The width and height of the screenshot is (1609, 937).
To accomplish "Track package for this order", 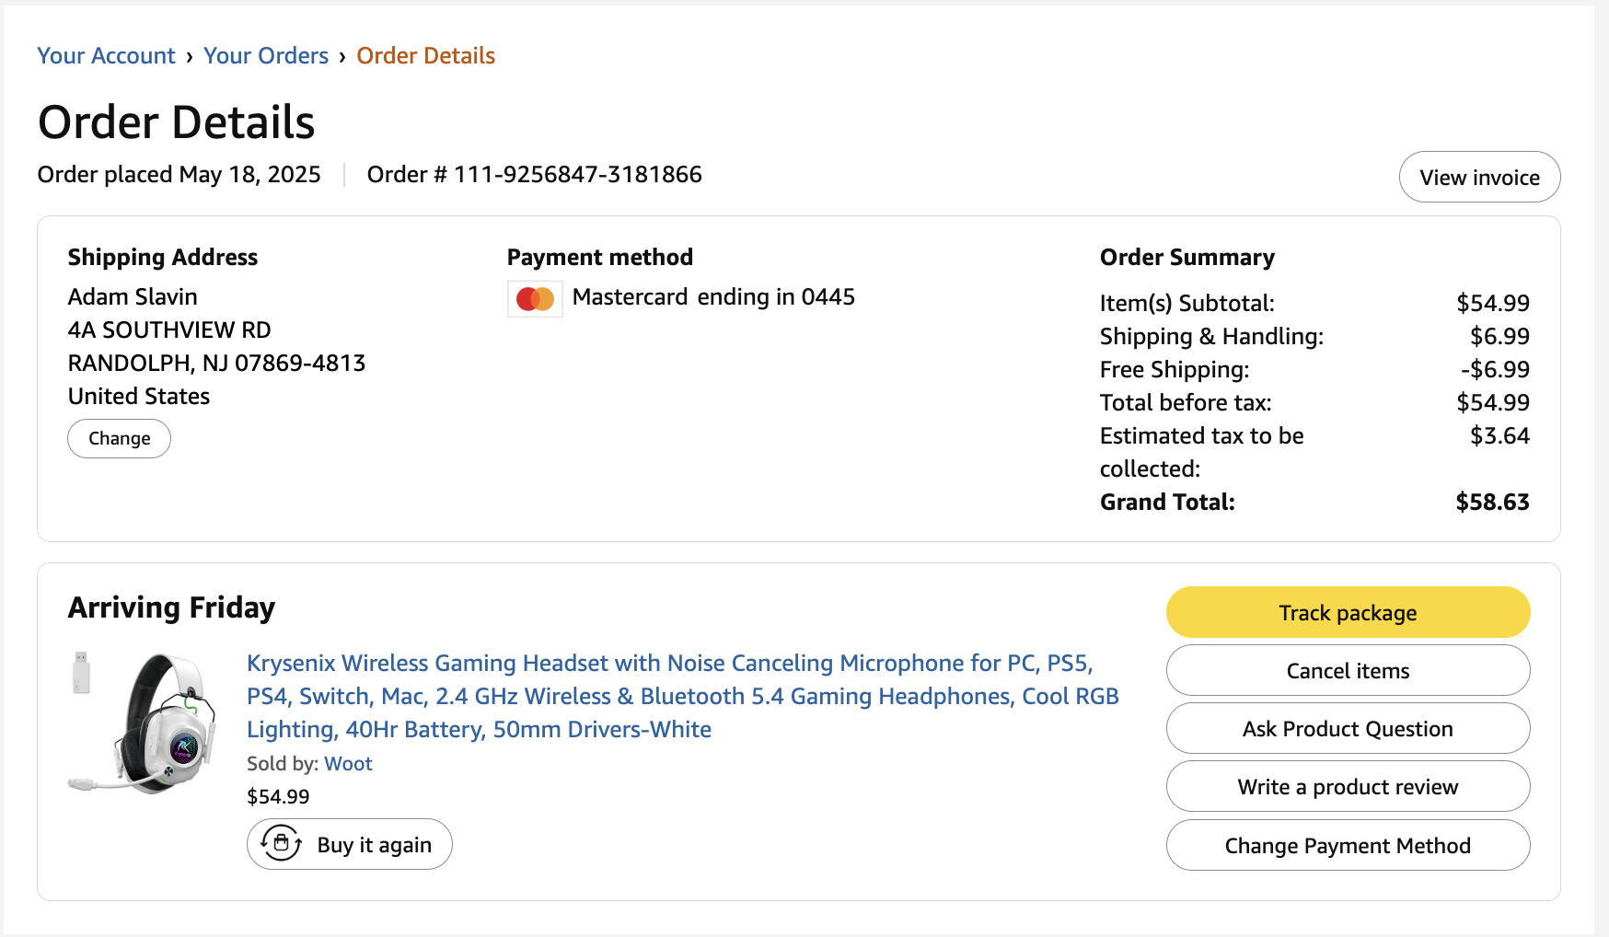I will tap(1348, 612).
